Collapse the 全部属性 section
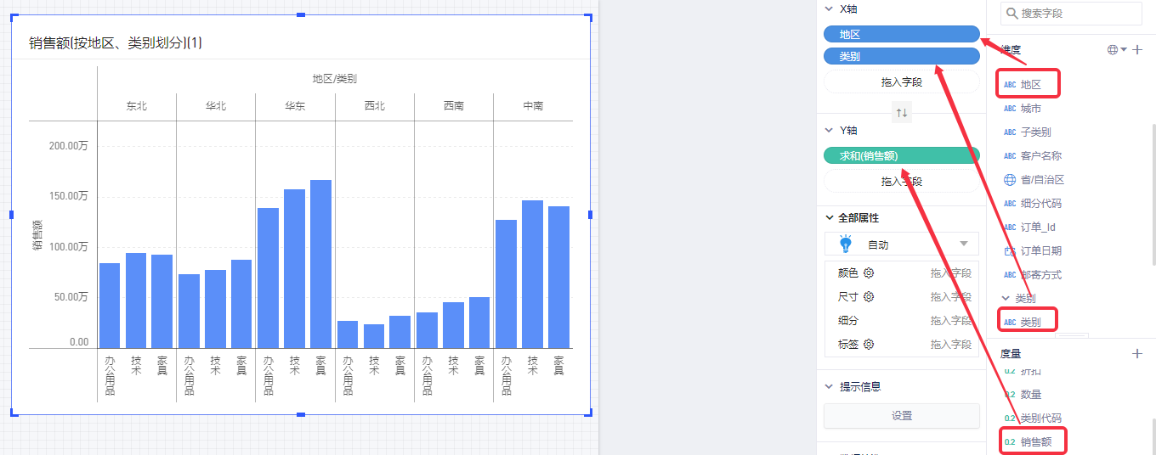1156x455 pixels. tap(829, 218)
